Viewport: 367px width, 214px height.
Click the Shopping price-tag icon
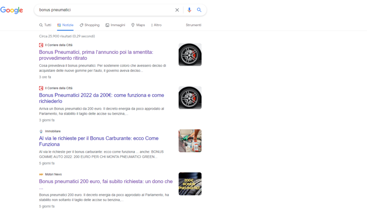82,25
